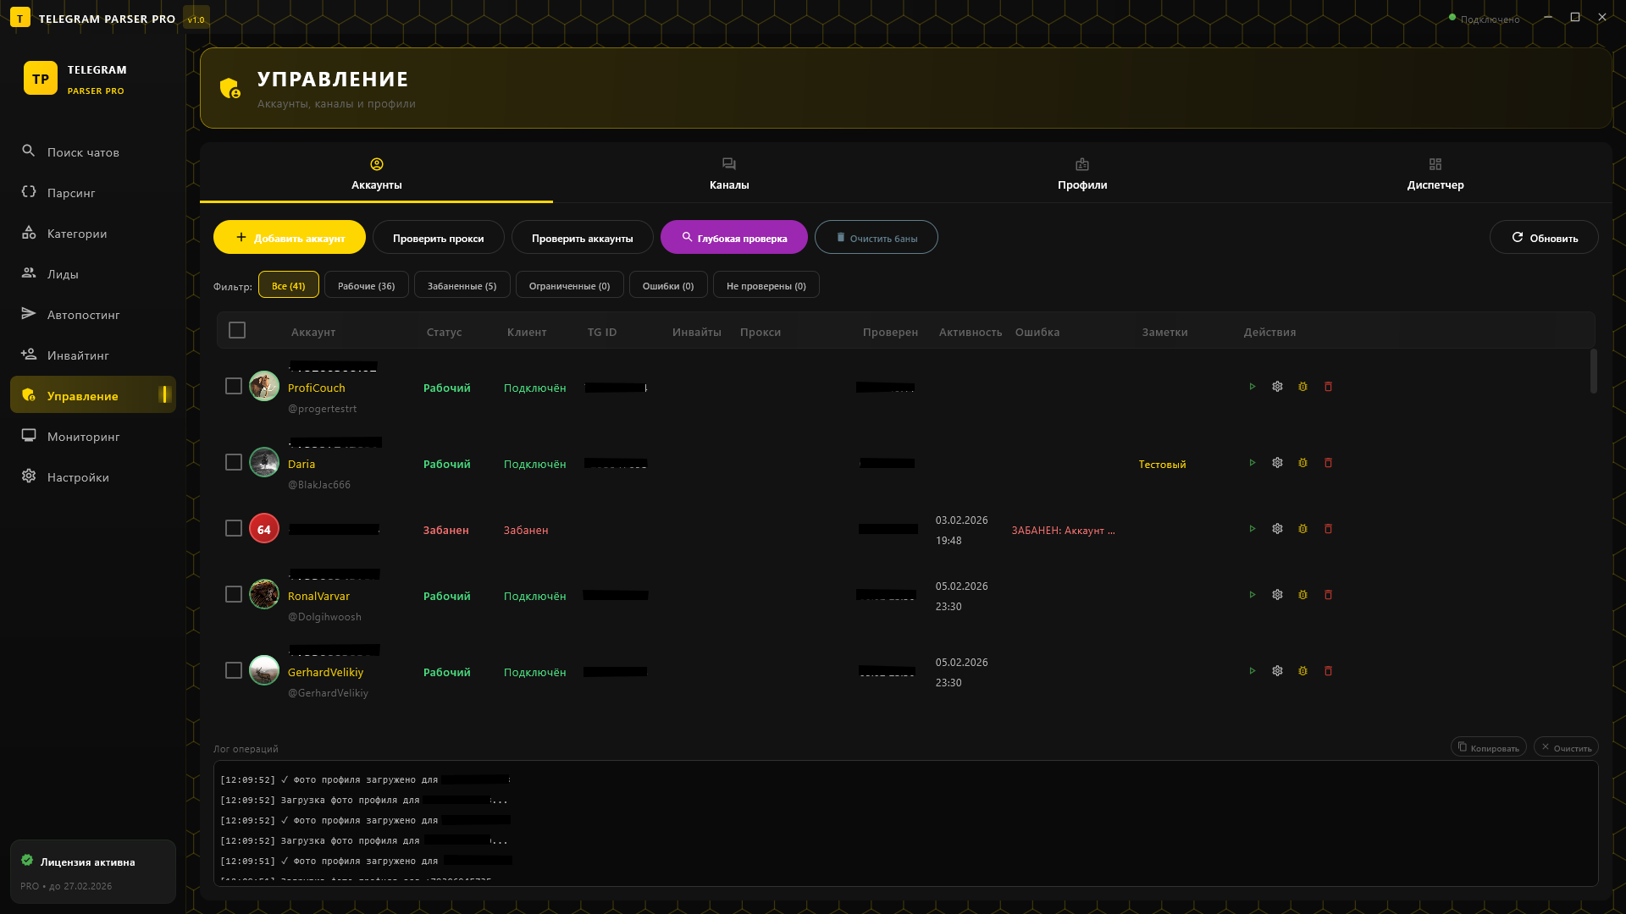Open Автопостинг in the sidebar
This screenshot has width=1626, height=914.
[x=83, y=315]
